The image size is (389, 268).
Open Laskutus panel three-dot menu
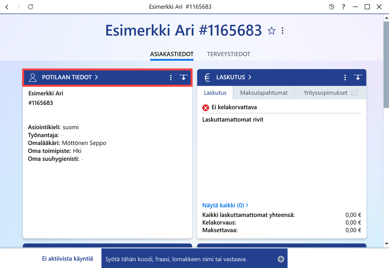[345, 77]
